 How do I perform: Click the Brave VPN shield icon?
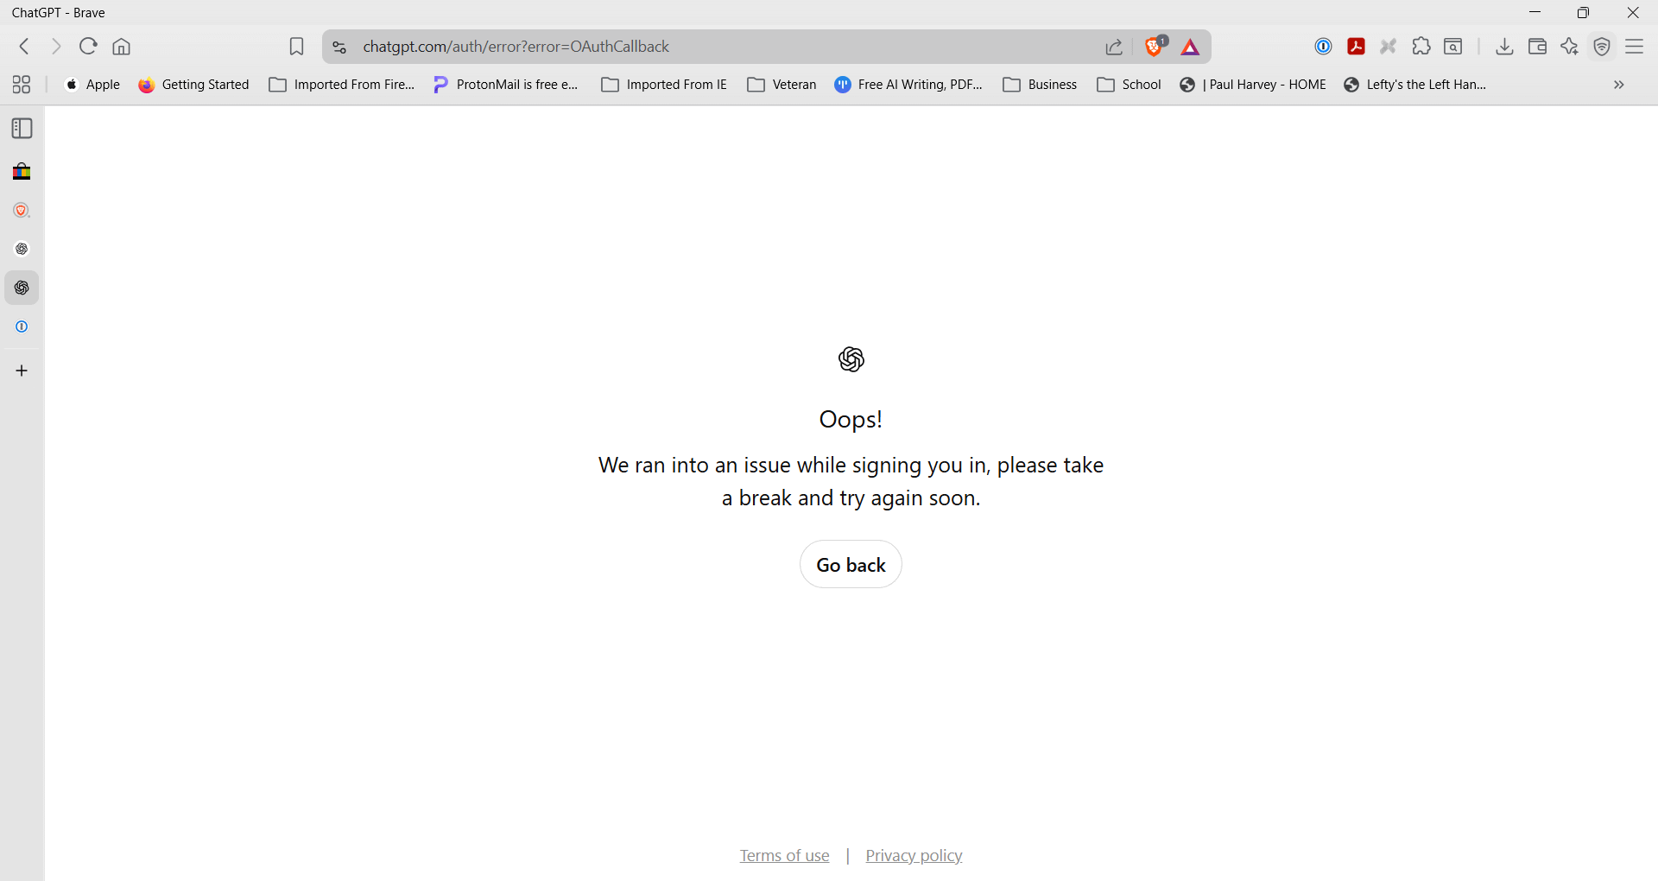pos(1602,47)
